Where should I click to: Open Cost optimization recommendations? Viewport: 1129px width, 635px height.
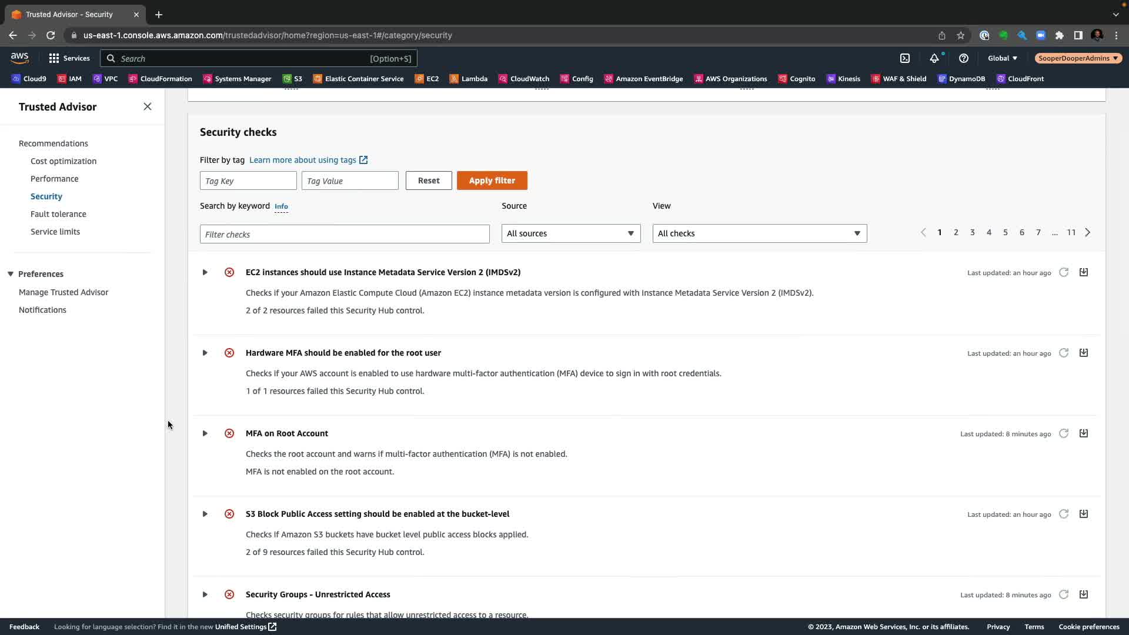(x=64, y=161)
